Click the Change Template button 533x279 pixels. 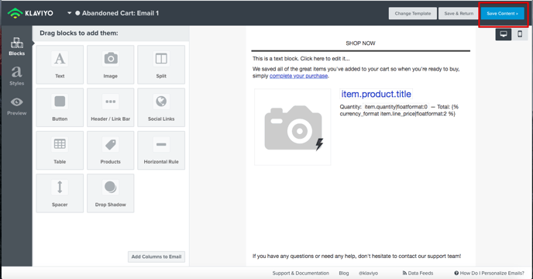click(413, 14)
